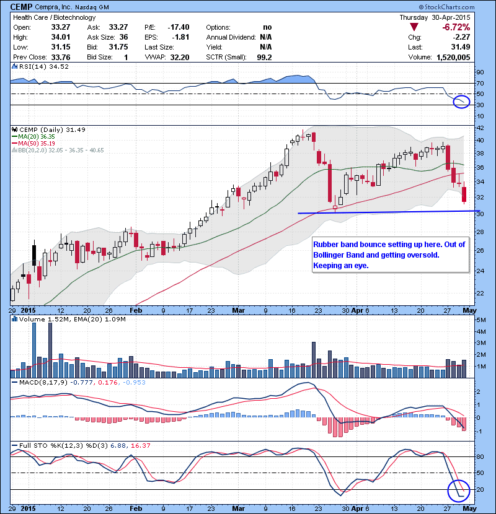Image resolution: width=496 pixels, height=514 pixels.
Task: Click the last red candlestick for April 30
Action: 464,194
